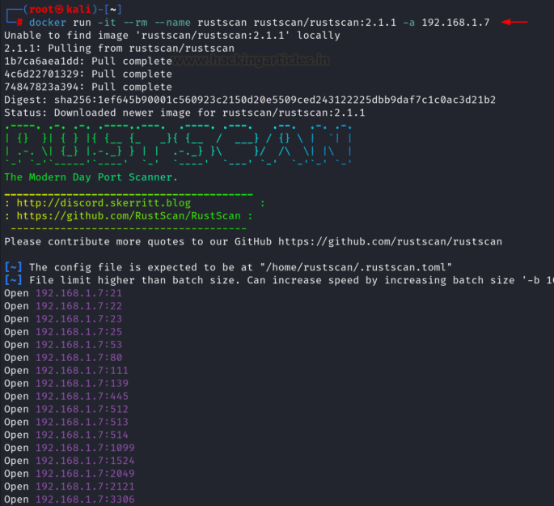The height and width of the screenshot is (506, 554).
Task: Click the sha256 digest string
Action: pos(275,100)
